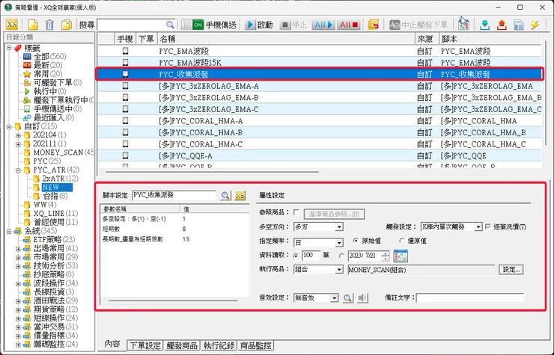Viewport: 554px width, 355px height.
Task: Copy strategy with the duplicate pages icon
Action: 66,25
